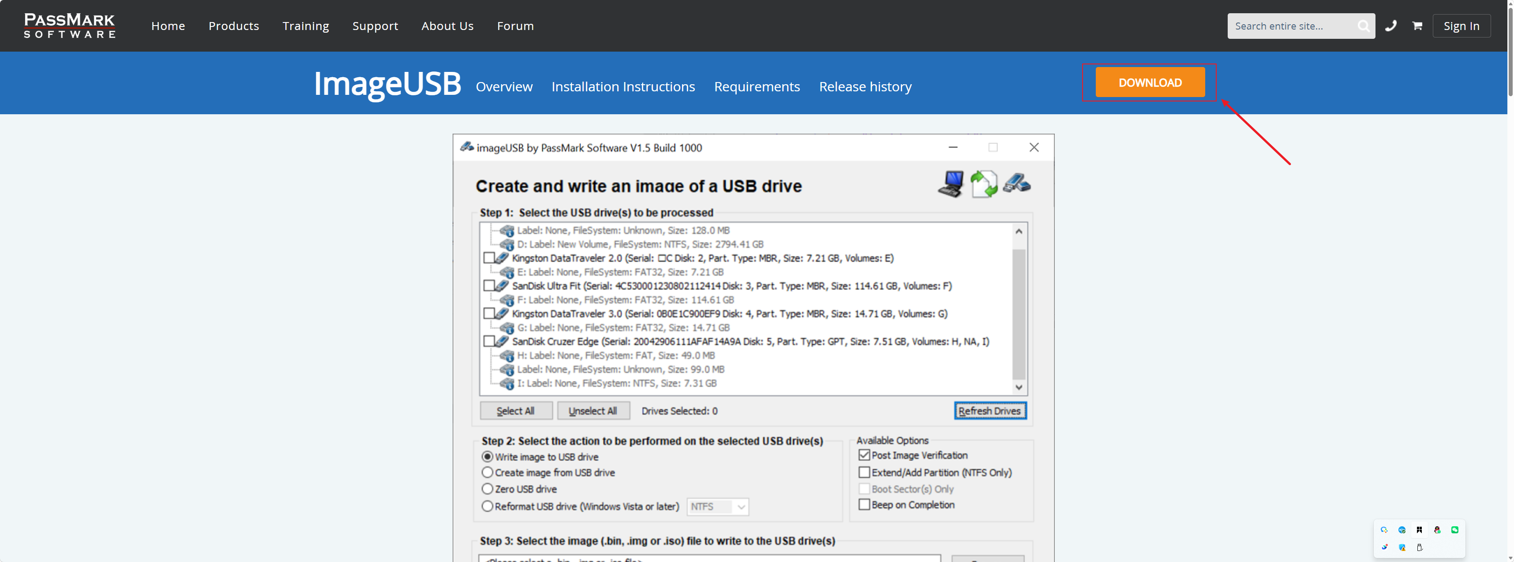Click the USB icon beside Kingston DataTraveler 3.0

[x=502, y=313]
